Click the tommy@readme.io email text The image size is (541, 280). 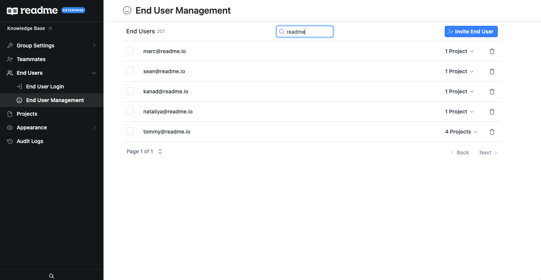pyautogui.click(x=167, y=132)
